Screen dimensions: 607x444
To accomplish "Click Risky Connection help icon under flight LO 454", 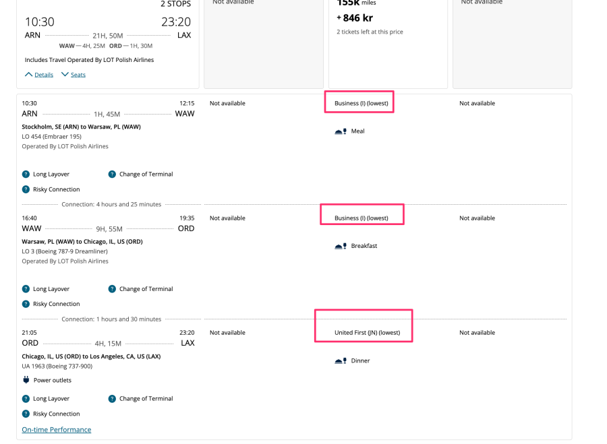I will [x=26, y=189].
